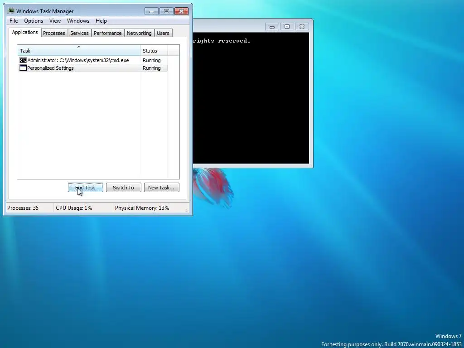
Task: Open the View menu
Action: point(55,21)
